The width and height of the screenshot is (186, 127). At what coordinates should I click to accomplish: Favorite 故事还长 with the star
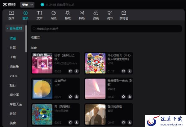click(70, 96)
